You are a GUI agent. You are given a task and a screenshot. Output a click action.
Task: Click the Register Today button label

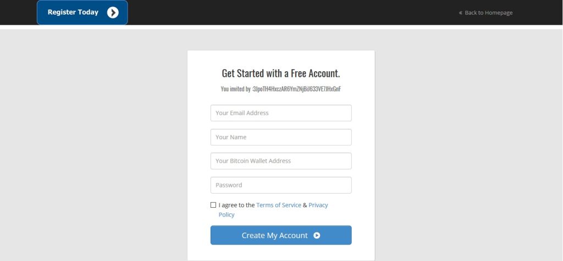73,12
